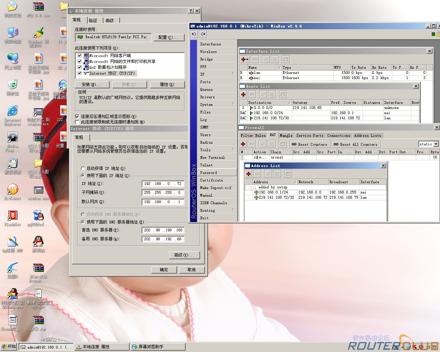
Task: Click 确定 in TCP/IP properties
Action: coord(164,270)
